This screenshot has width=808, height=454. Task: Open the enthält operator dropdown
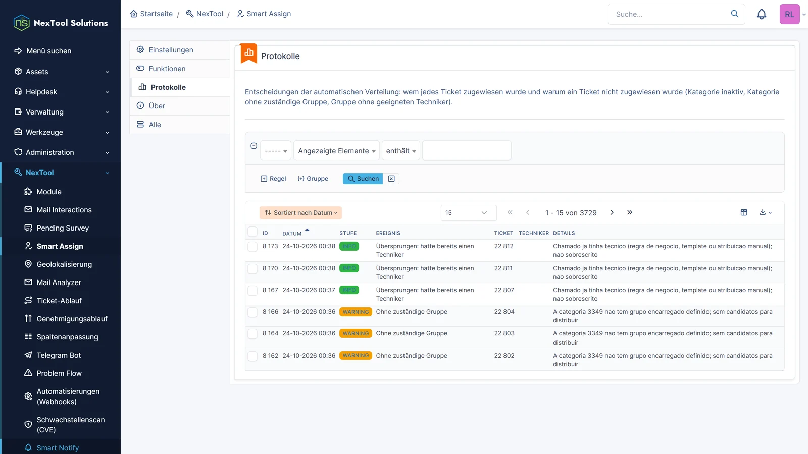pos(401,150)
